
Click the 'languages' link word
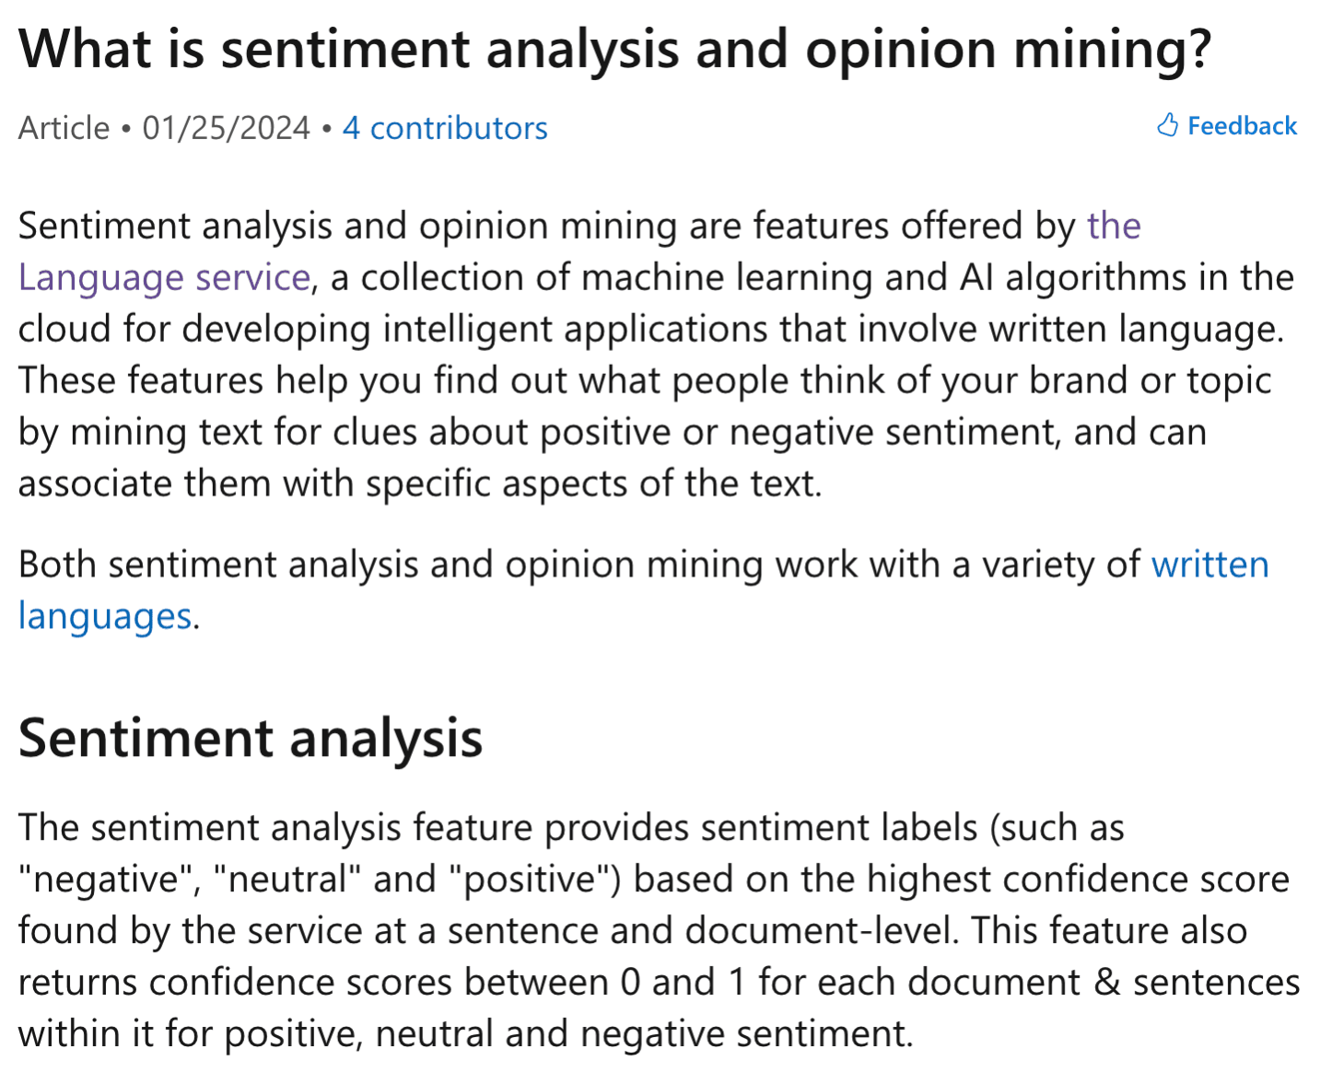pyautogui.click(x=105, y=616)
